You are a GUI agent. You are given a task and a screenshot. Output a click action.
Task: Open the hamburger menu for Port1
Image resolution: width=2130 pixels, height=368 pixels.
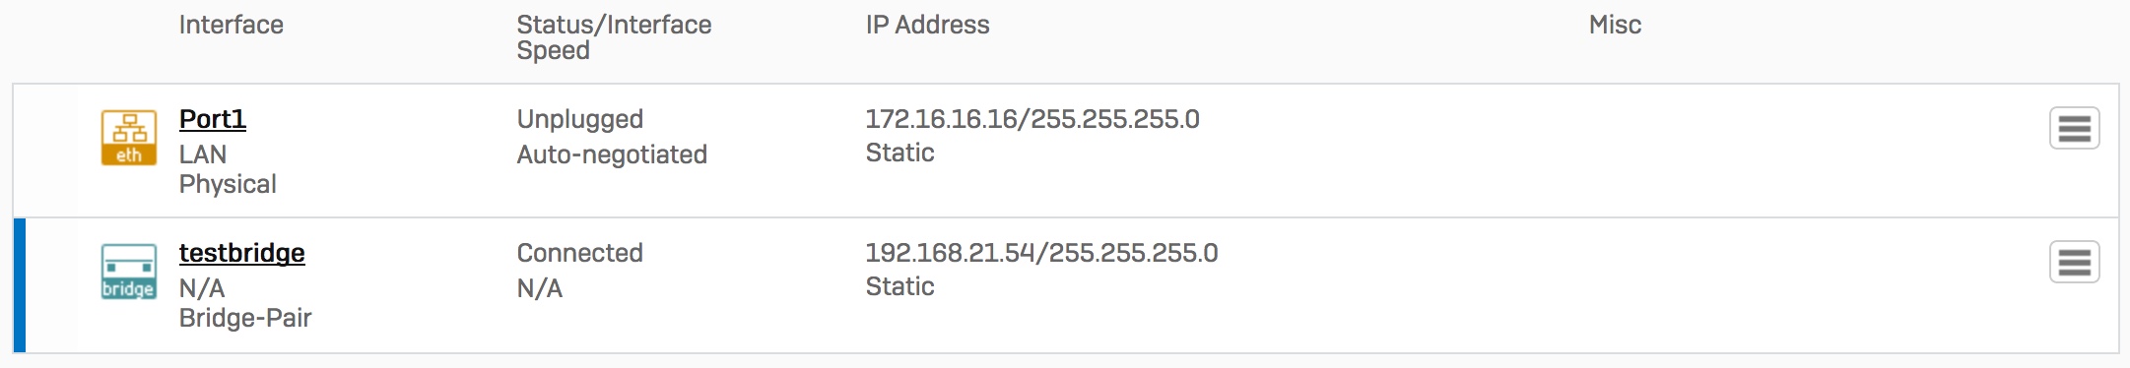[2074, 128]
